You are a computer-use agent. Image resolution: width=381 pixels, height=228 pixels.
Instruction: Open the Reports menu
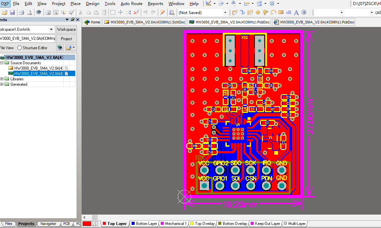point(155,4)
